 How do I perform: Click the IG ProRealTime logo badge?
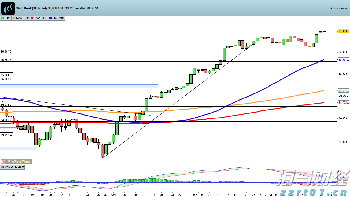tap(16, 161)
